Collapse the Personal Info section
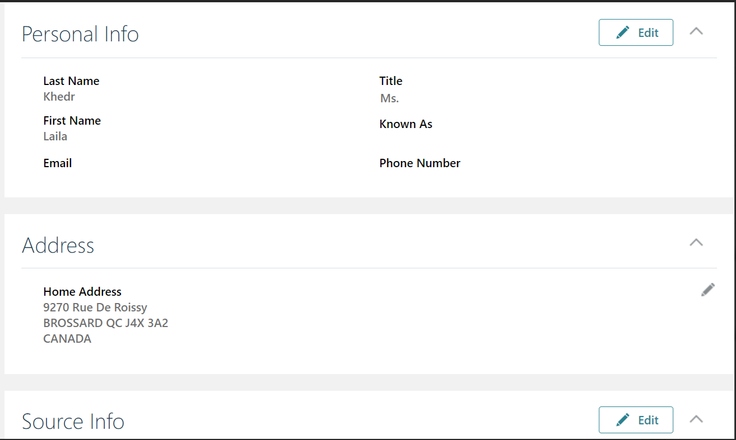Screen dimensions: 736x440 click(696, 31)
